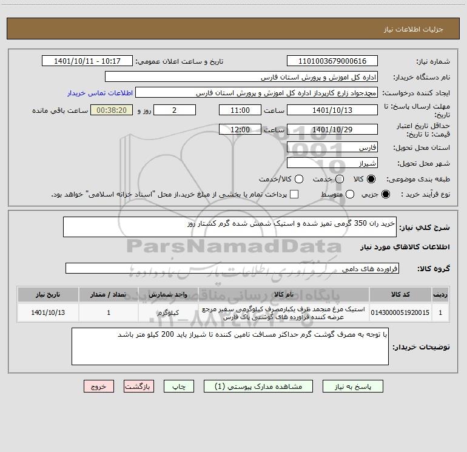Click the استیک مرغ منجمد product name cell
467x452 pixels.
pyautogui.click(x=284, y=312)
